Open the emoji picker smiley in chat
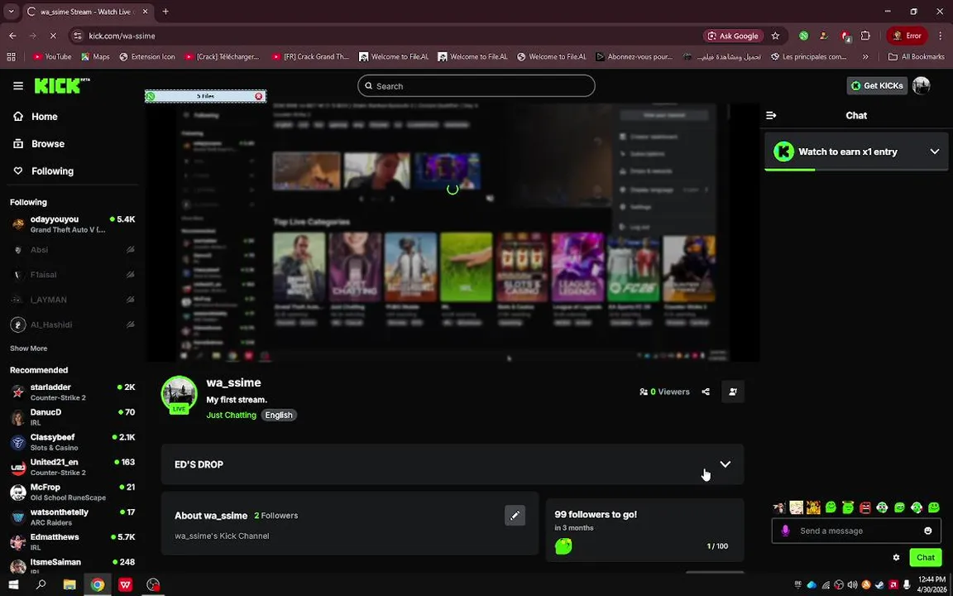The height and width of the screenshot is (596, 953). pyautogui.click(x=928, y=531)
